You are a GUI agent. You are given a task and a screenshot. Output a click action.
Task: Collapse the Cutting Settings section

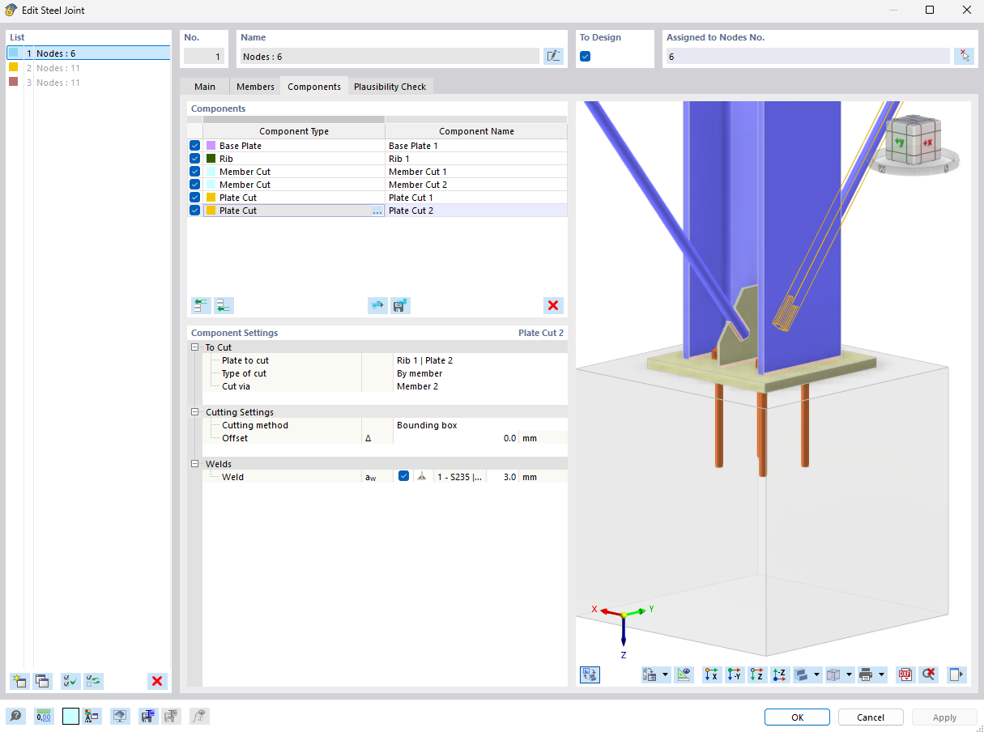coord(194,412)
